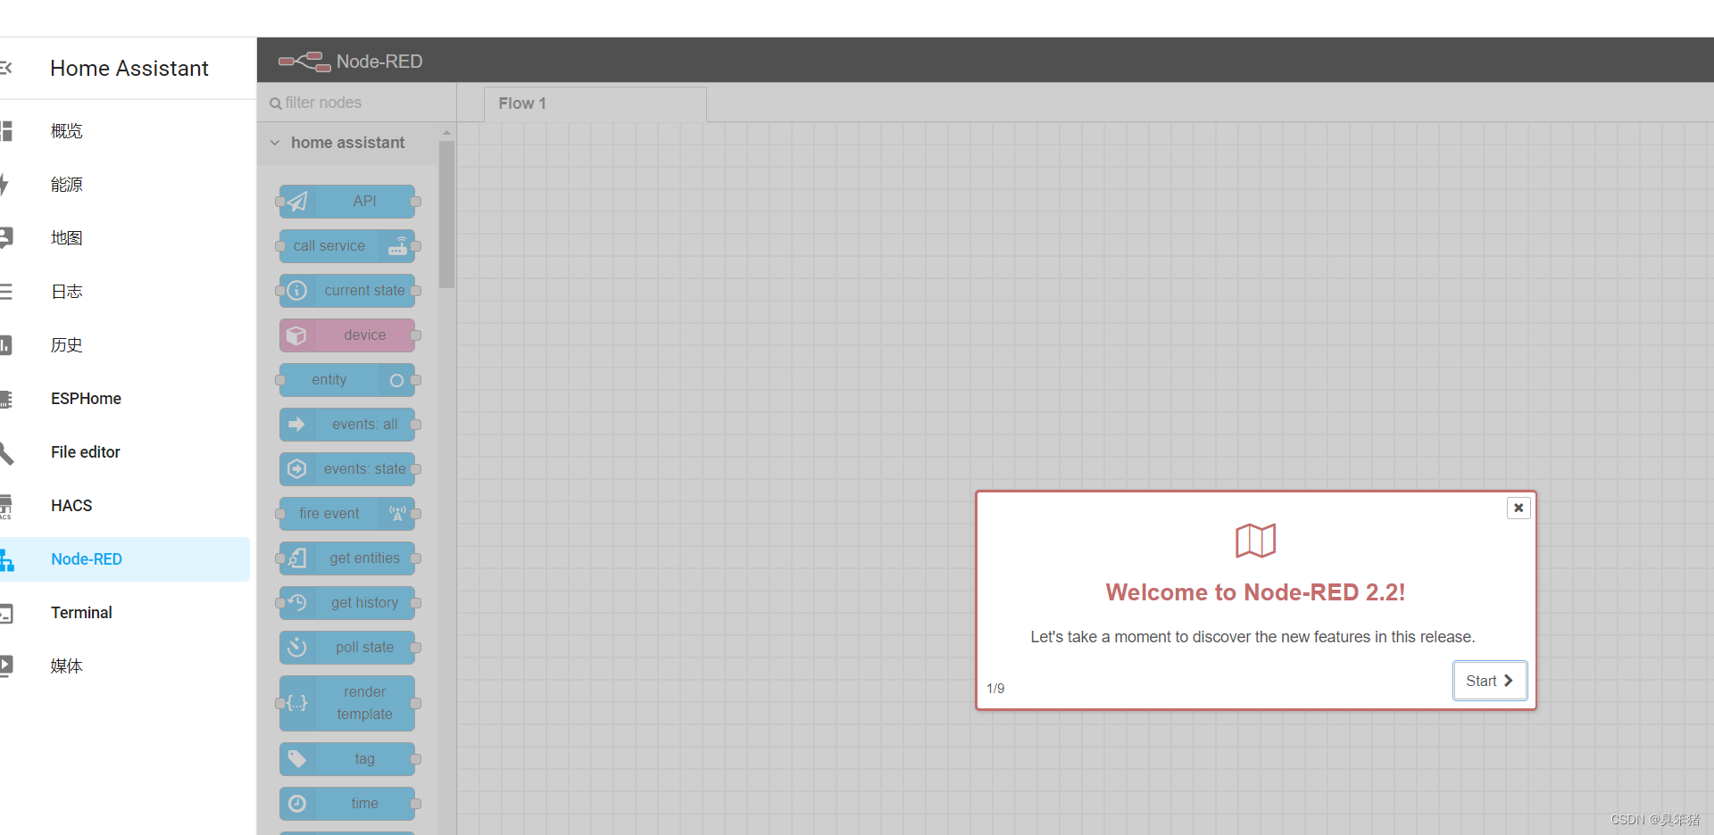Screen dimensions: 1714x835
Task: Open 概览 overview in sidebar
Action: click(125, 131)
